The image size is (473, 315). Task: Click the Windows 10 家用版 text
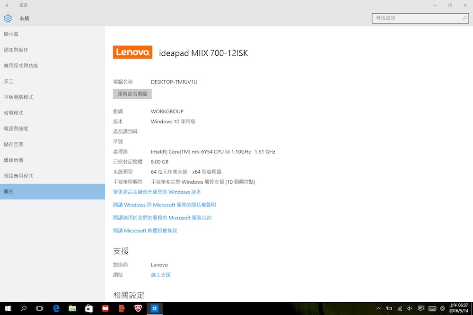click(x=173, y=121)
